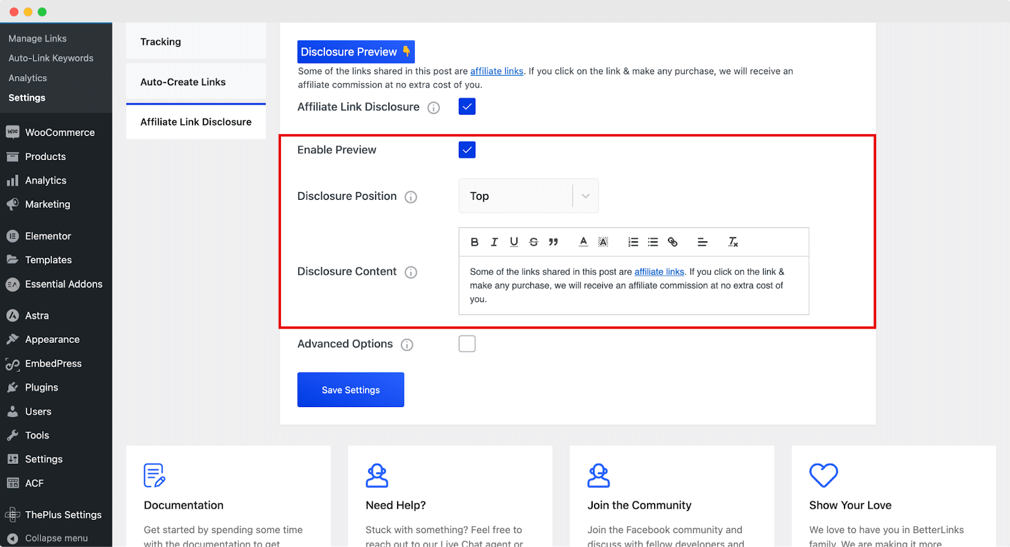Screen dimensions: 1010x547
Task: Open text alignment option in editor
Action: tap(703, 242)
